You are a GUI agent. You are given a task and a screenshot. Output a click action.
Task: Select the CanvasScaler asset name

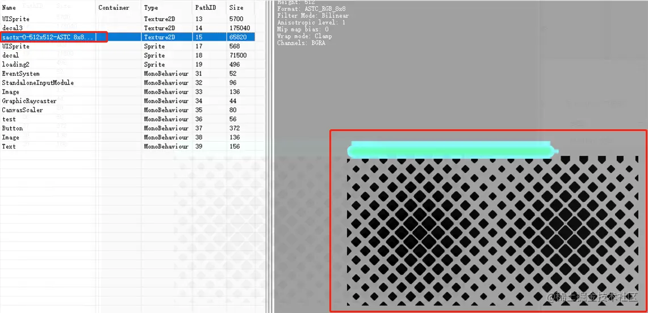coord(22,109)
